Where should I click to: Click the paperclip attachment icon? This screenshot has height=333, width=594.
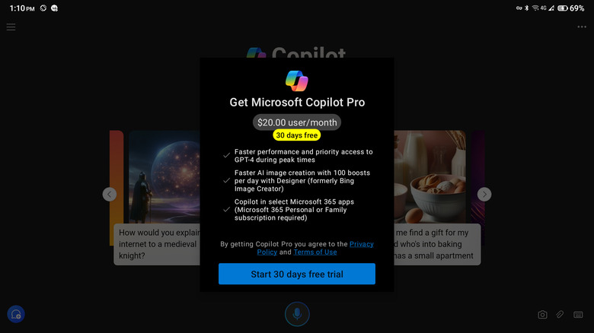(x=560, y=315)
